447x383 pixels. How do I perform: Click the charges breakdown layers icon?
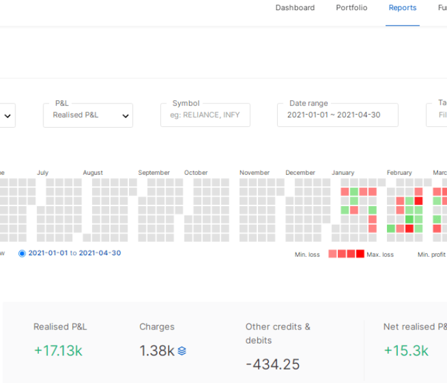[182, 350]
